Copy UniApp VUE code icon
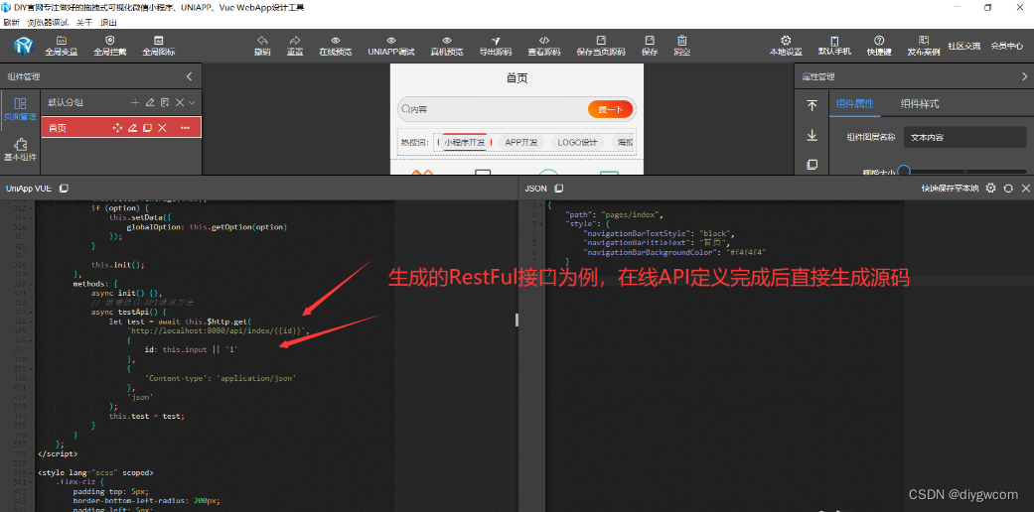The height and width of the screenshot is (512, 1034). (64, 189)
